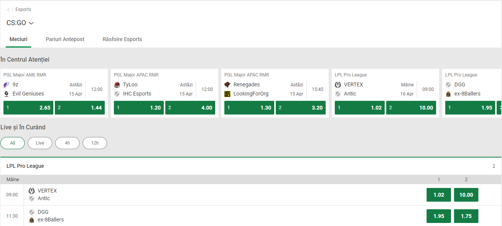Select TyLoo odds 1.20
The image size is (502, 226).
click(x=139, y=108)
